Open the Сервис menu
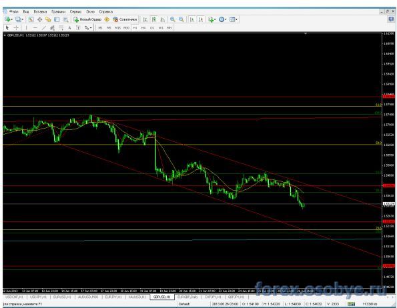The height and width of the screenshot is (308, 397). [x=75, y=11]
